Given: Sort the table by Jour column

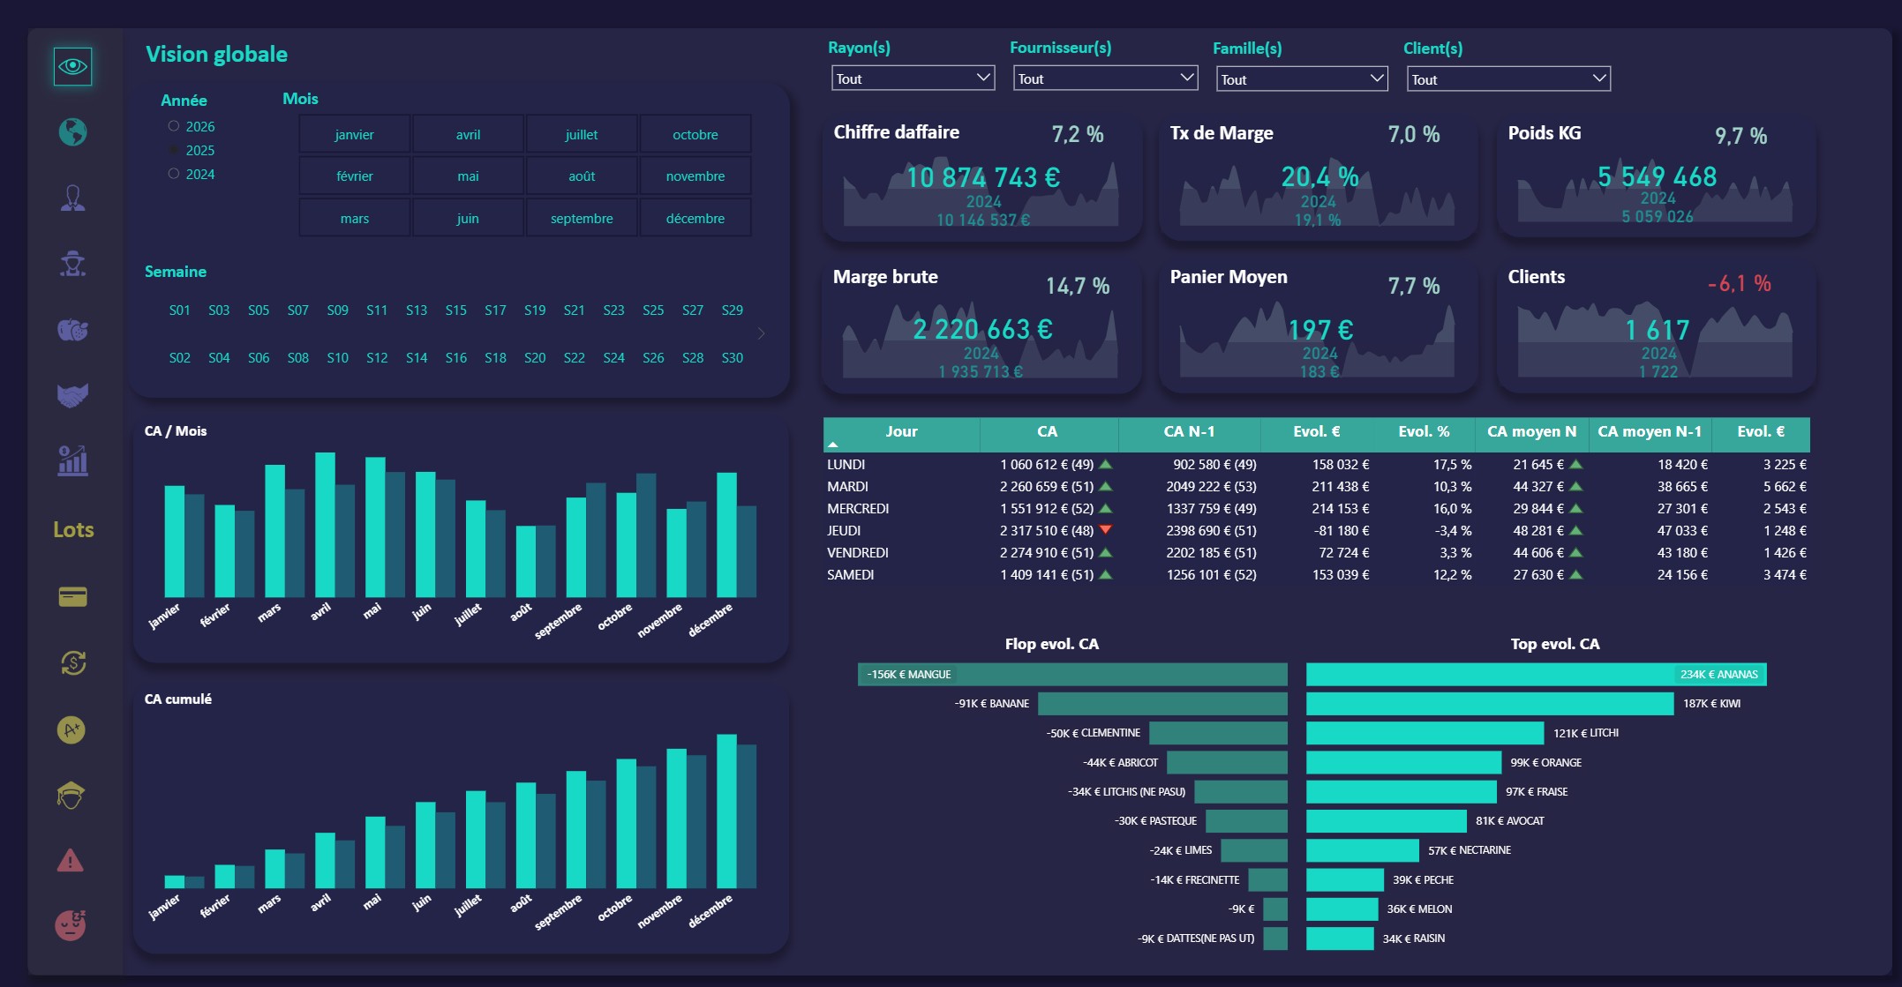Looking at the screenshot, I should click(901, 432).
